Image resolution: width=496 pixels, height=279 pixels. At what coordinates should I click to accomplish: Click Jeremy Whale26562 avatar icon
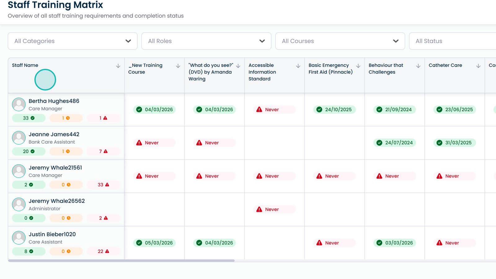19,204
